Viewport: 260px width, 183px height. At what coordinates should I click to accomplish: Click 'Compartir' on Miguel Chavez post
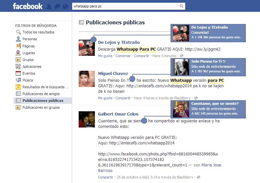123,98
